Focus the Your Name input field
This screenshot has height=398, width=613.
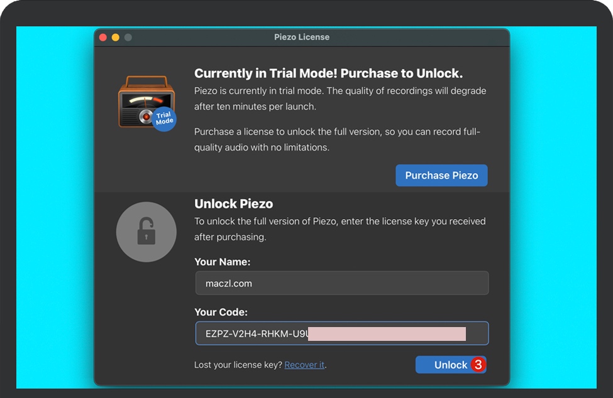tap(341, 283)
